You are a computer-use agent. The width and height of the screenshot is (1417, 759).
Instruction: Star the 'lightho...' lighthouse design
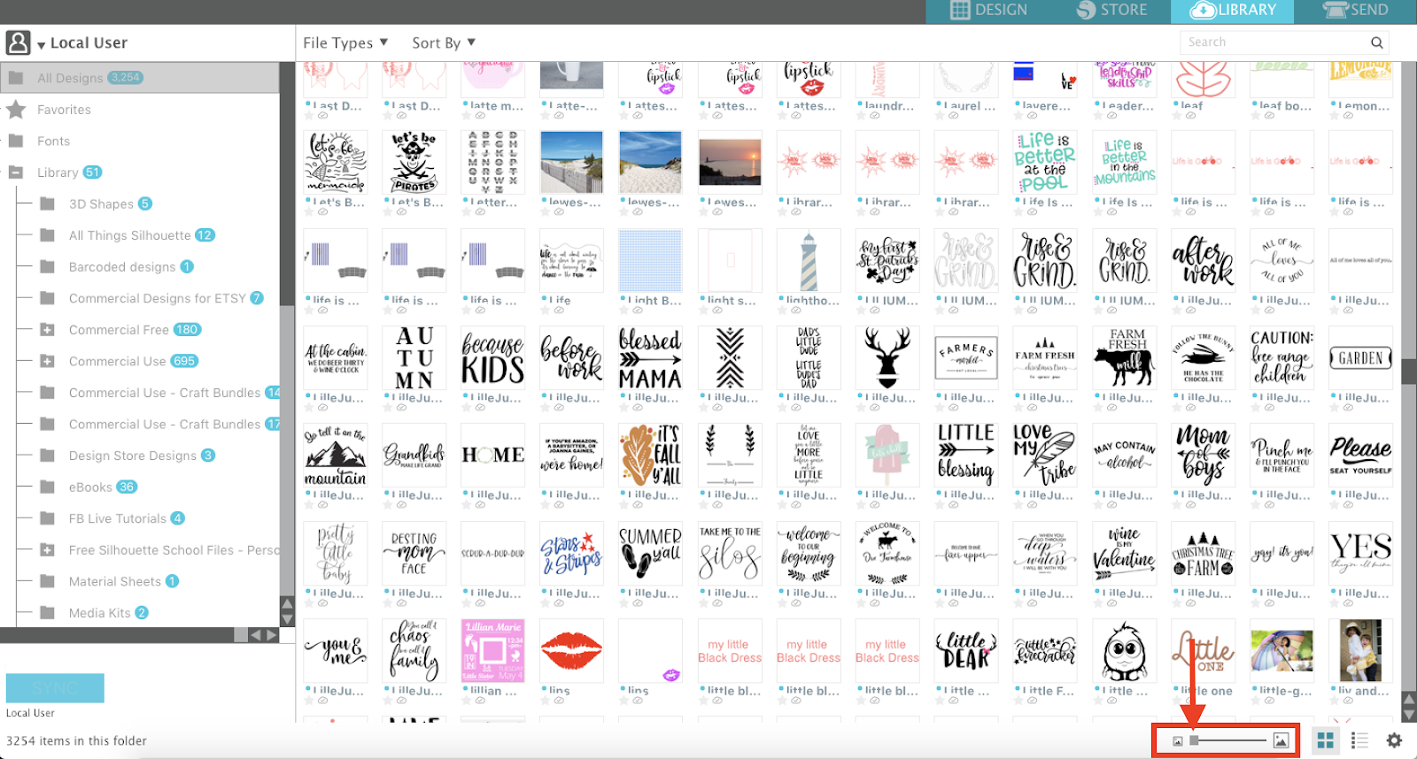[782, 311]
